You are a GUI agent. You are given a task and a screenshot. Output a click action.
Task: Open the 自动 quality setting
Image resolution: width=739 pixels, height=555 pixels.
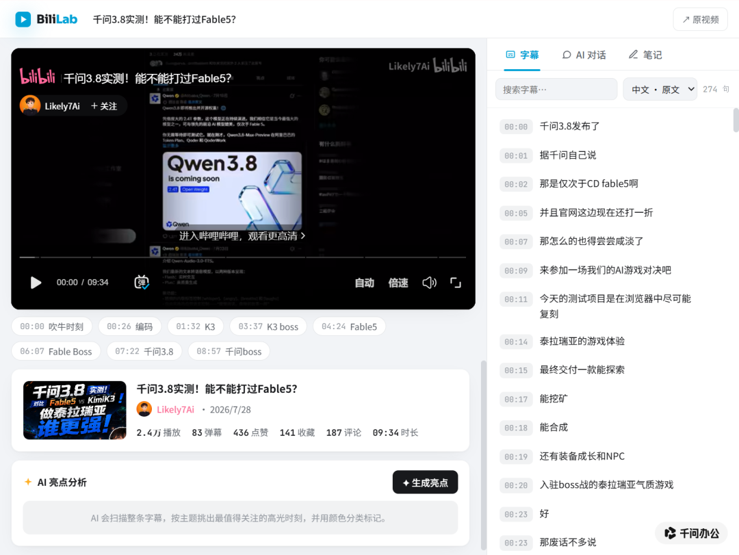point(364,283)
